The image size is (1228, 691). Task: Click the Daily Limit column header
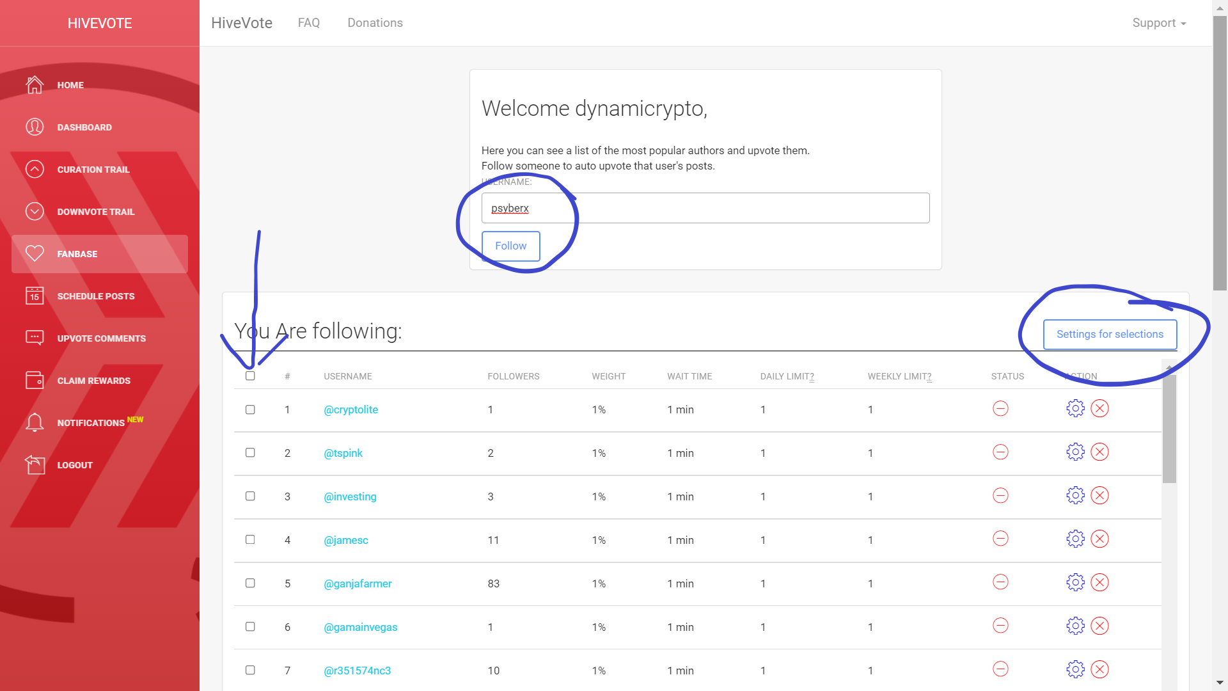point(787,376)
